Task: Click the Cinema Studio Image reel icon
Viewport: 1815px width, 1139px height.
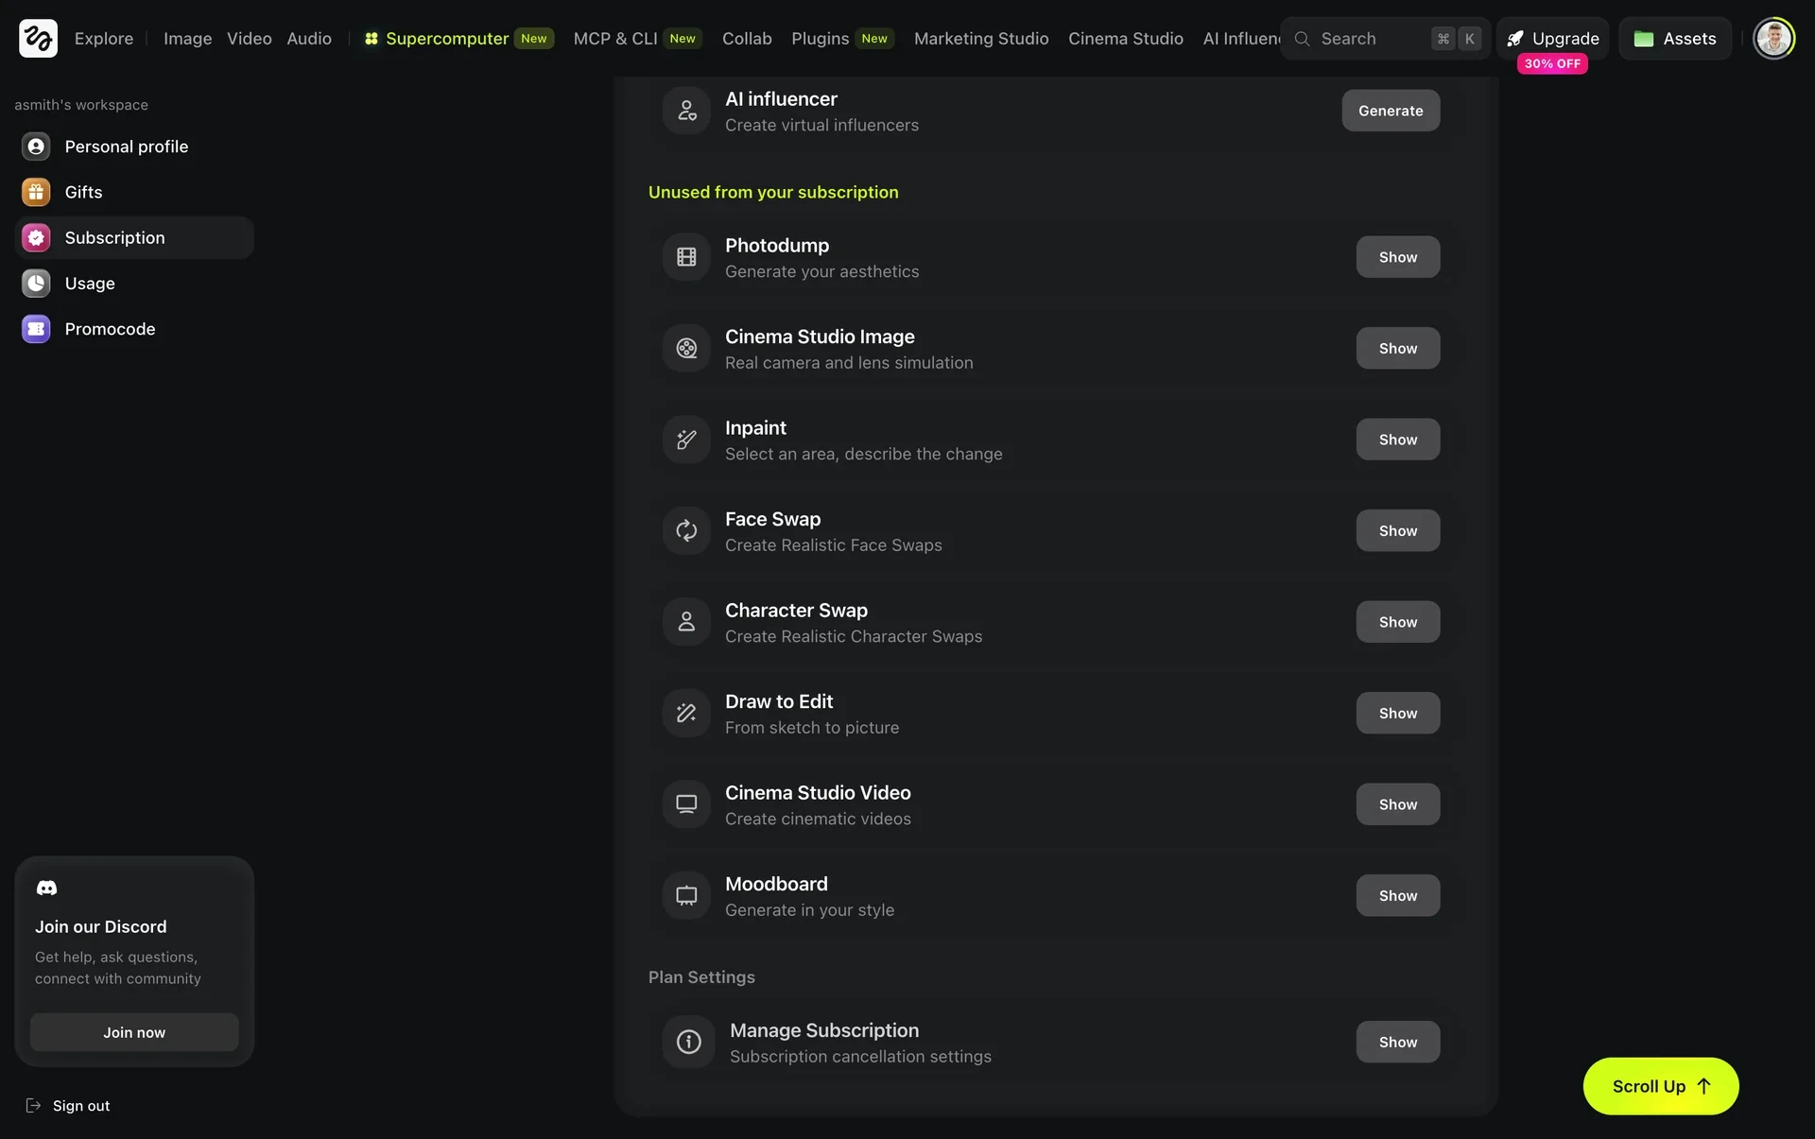Action: pos(686,348)
